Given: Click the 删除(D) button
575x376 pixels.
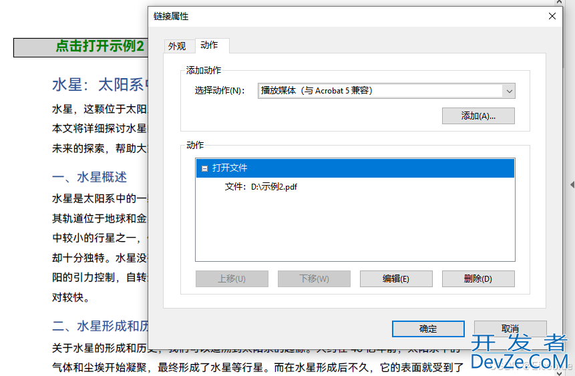Looking at the screenshot, I should (478, 278).
